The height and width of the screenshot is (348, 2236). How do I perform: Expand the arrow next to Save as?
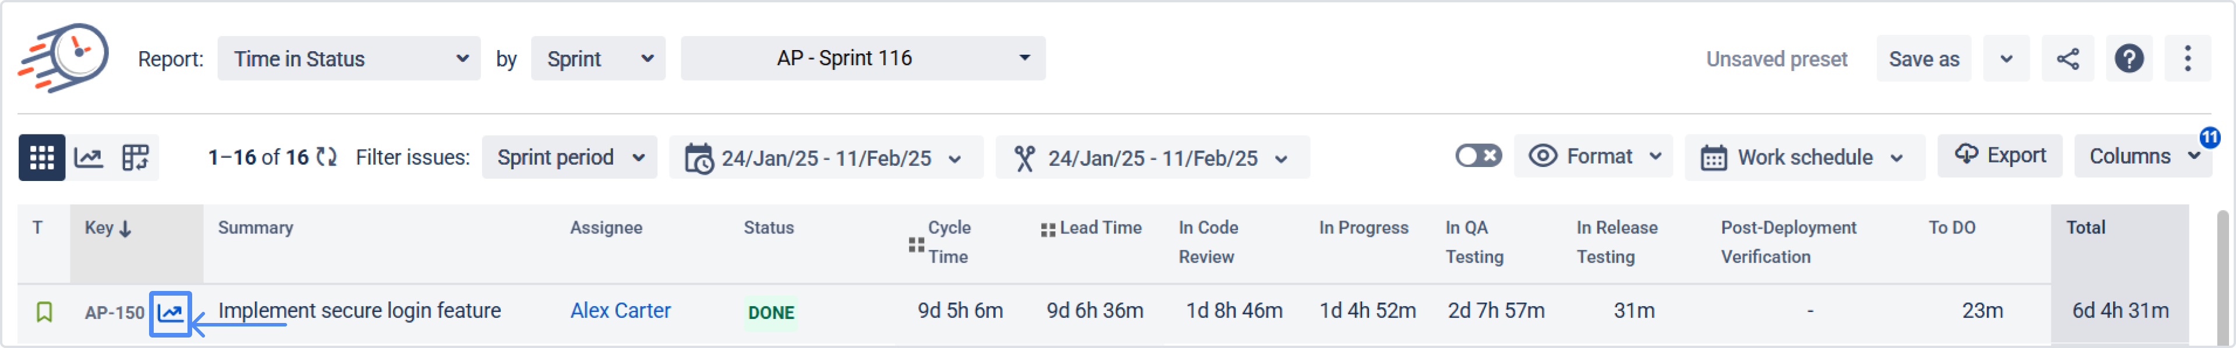(2006, 59)
